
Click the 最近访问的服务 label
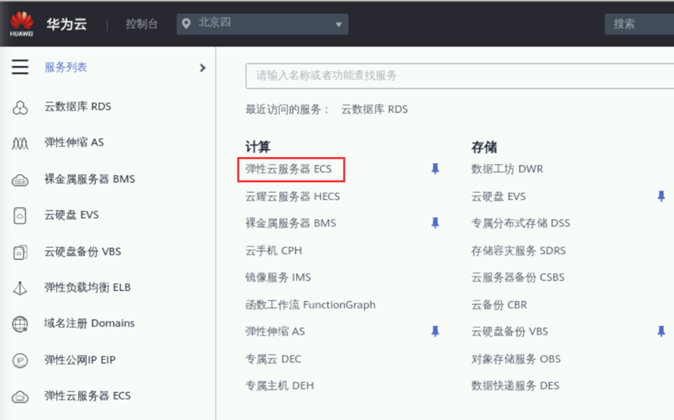click(x=287, y=110)
